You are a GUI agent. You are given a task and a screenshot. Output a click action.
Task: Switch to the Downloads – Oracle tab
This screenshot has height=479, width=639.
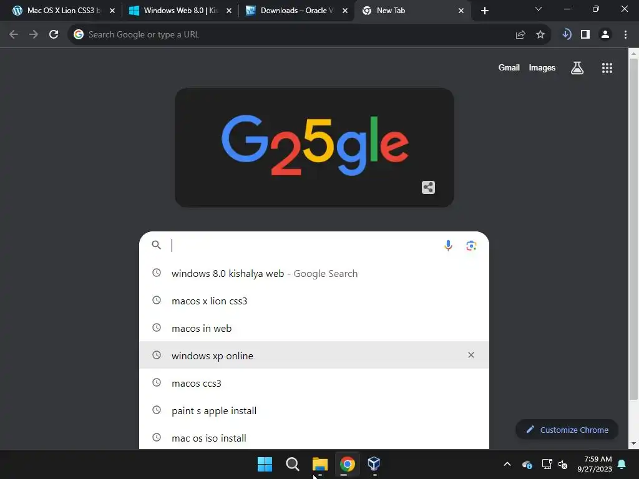point(295,11)
